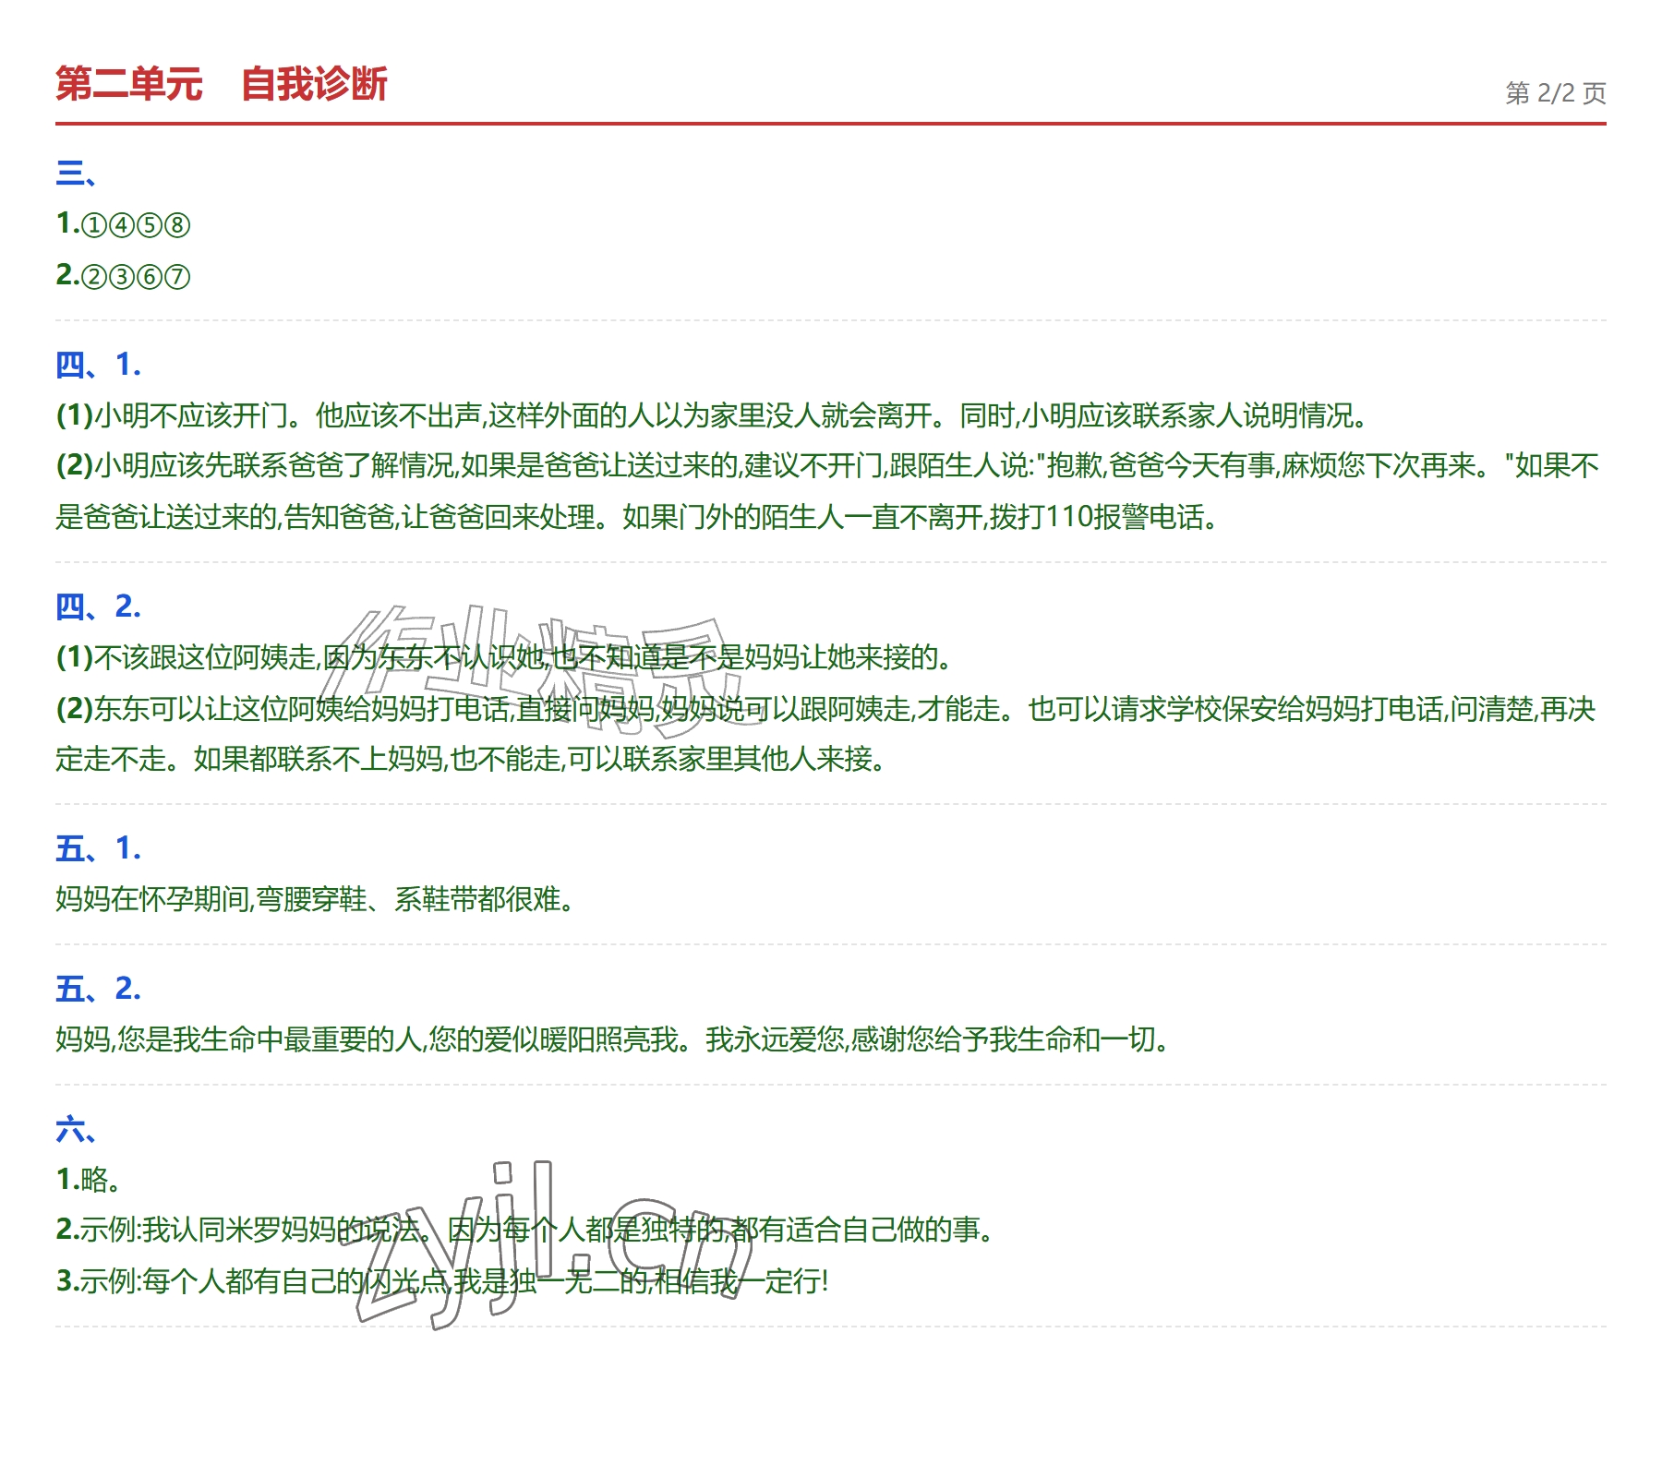Click the answer line "2.②③⑥⑦"
1662x1477 pixels.
point(123,276)
